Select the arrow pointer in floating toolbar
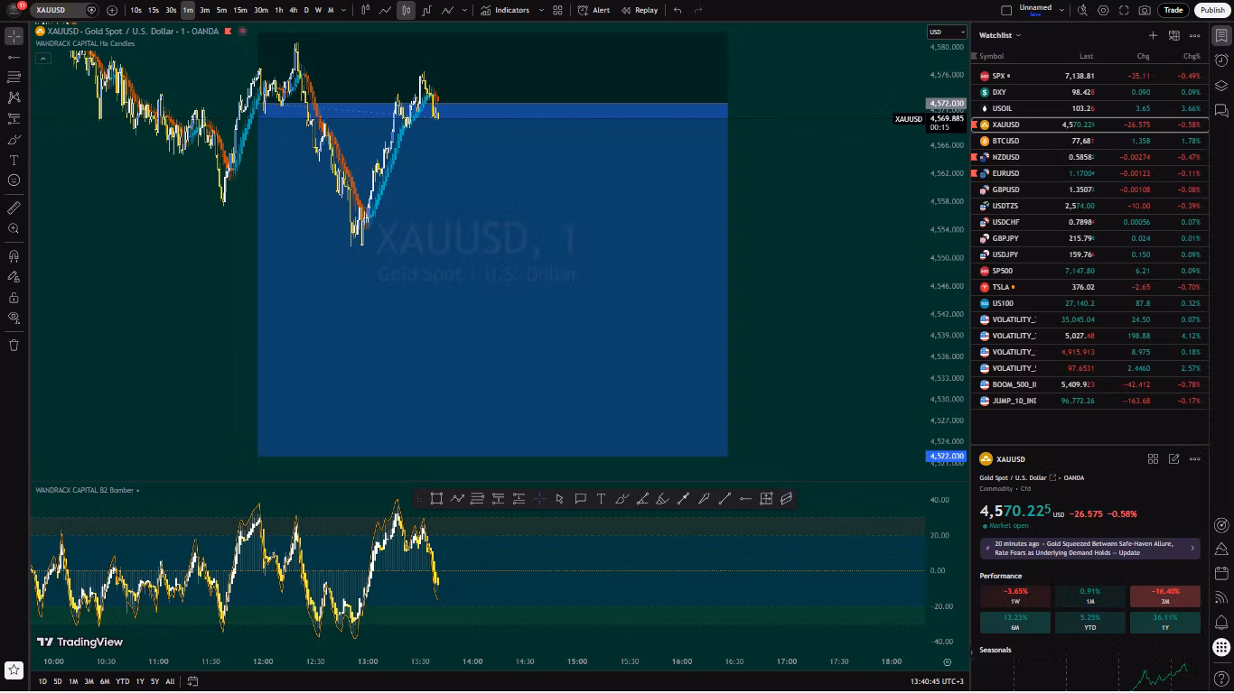The height and width of the screenshot is (693, 1234). pyautogui.click(x=560, y=498)
